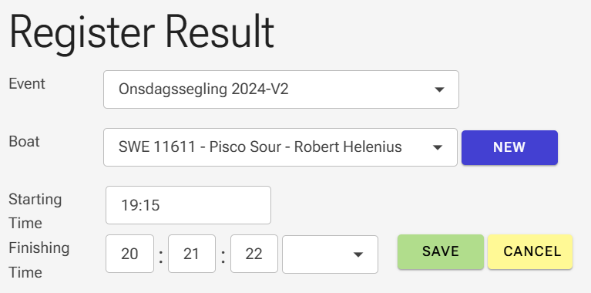The image size is (591, 293).
Task: Click the caret arrow in the Event field
Action: pyautogui.click(x=439, y=89)
